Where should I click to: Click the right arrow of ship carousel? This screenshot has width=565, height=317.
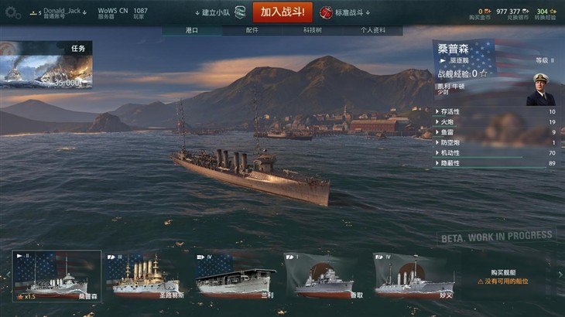tap(560, 274)
